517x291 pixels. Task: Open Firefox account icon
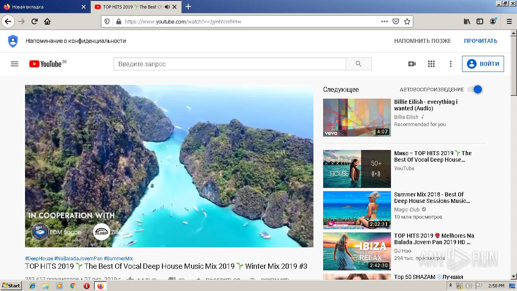tap(493, 21)
